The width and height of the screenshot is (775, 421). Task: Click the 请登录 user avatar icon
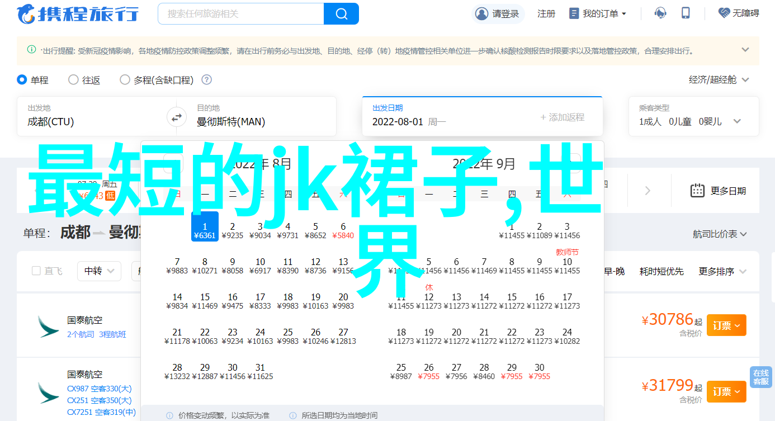(x=481, y=13)
